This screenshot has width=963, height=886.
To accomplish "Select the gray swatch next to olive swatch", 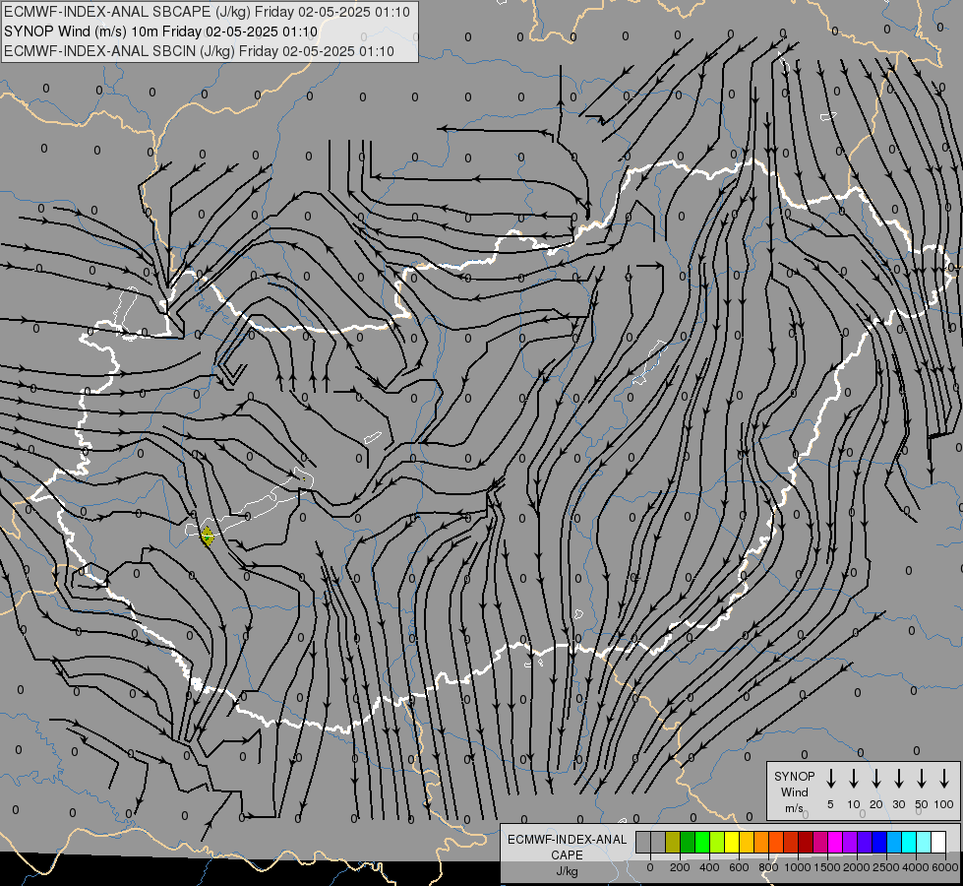I will (658, 842).
